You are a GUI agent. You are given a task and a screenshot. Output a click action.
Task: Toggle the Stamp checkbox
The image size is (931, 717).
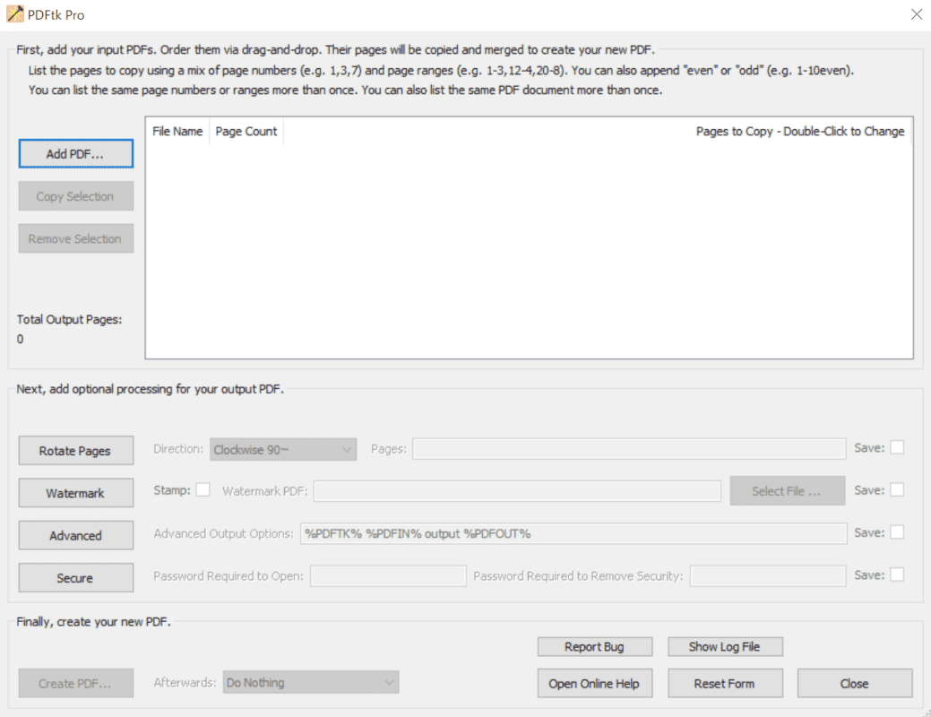coord(203,490)
